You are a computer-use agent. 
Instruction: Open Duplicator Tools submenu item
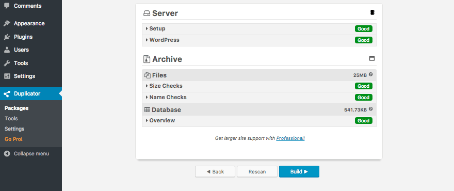[11, 119]
